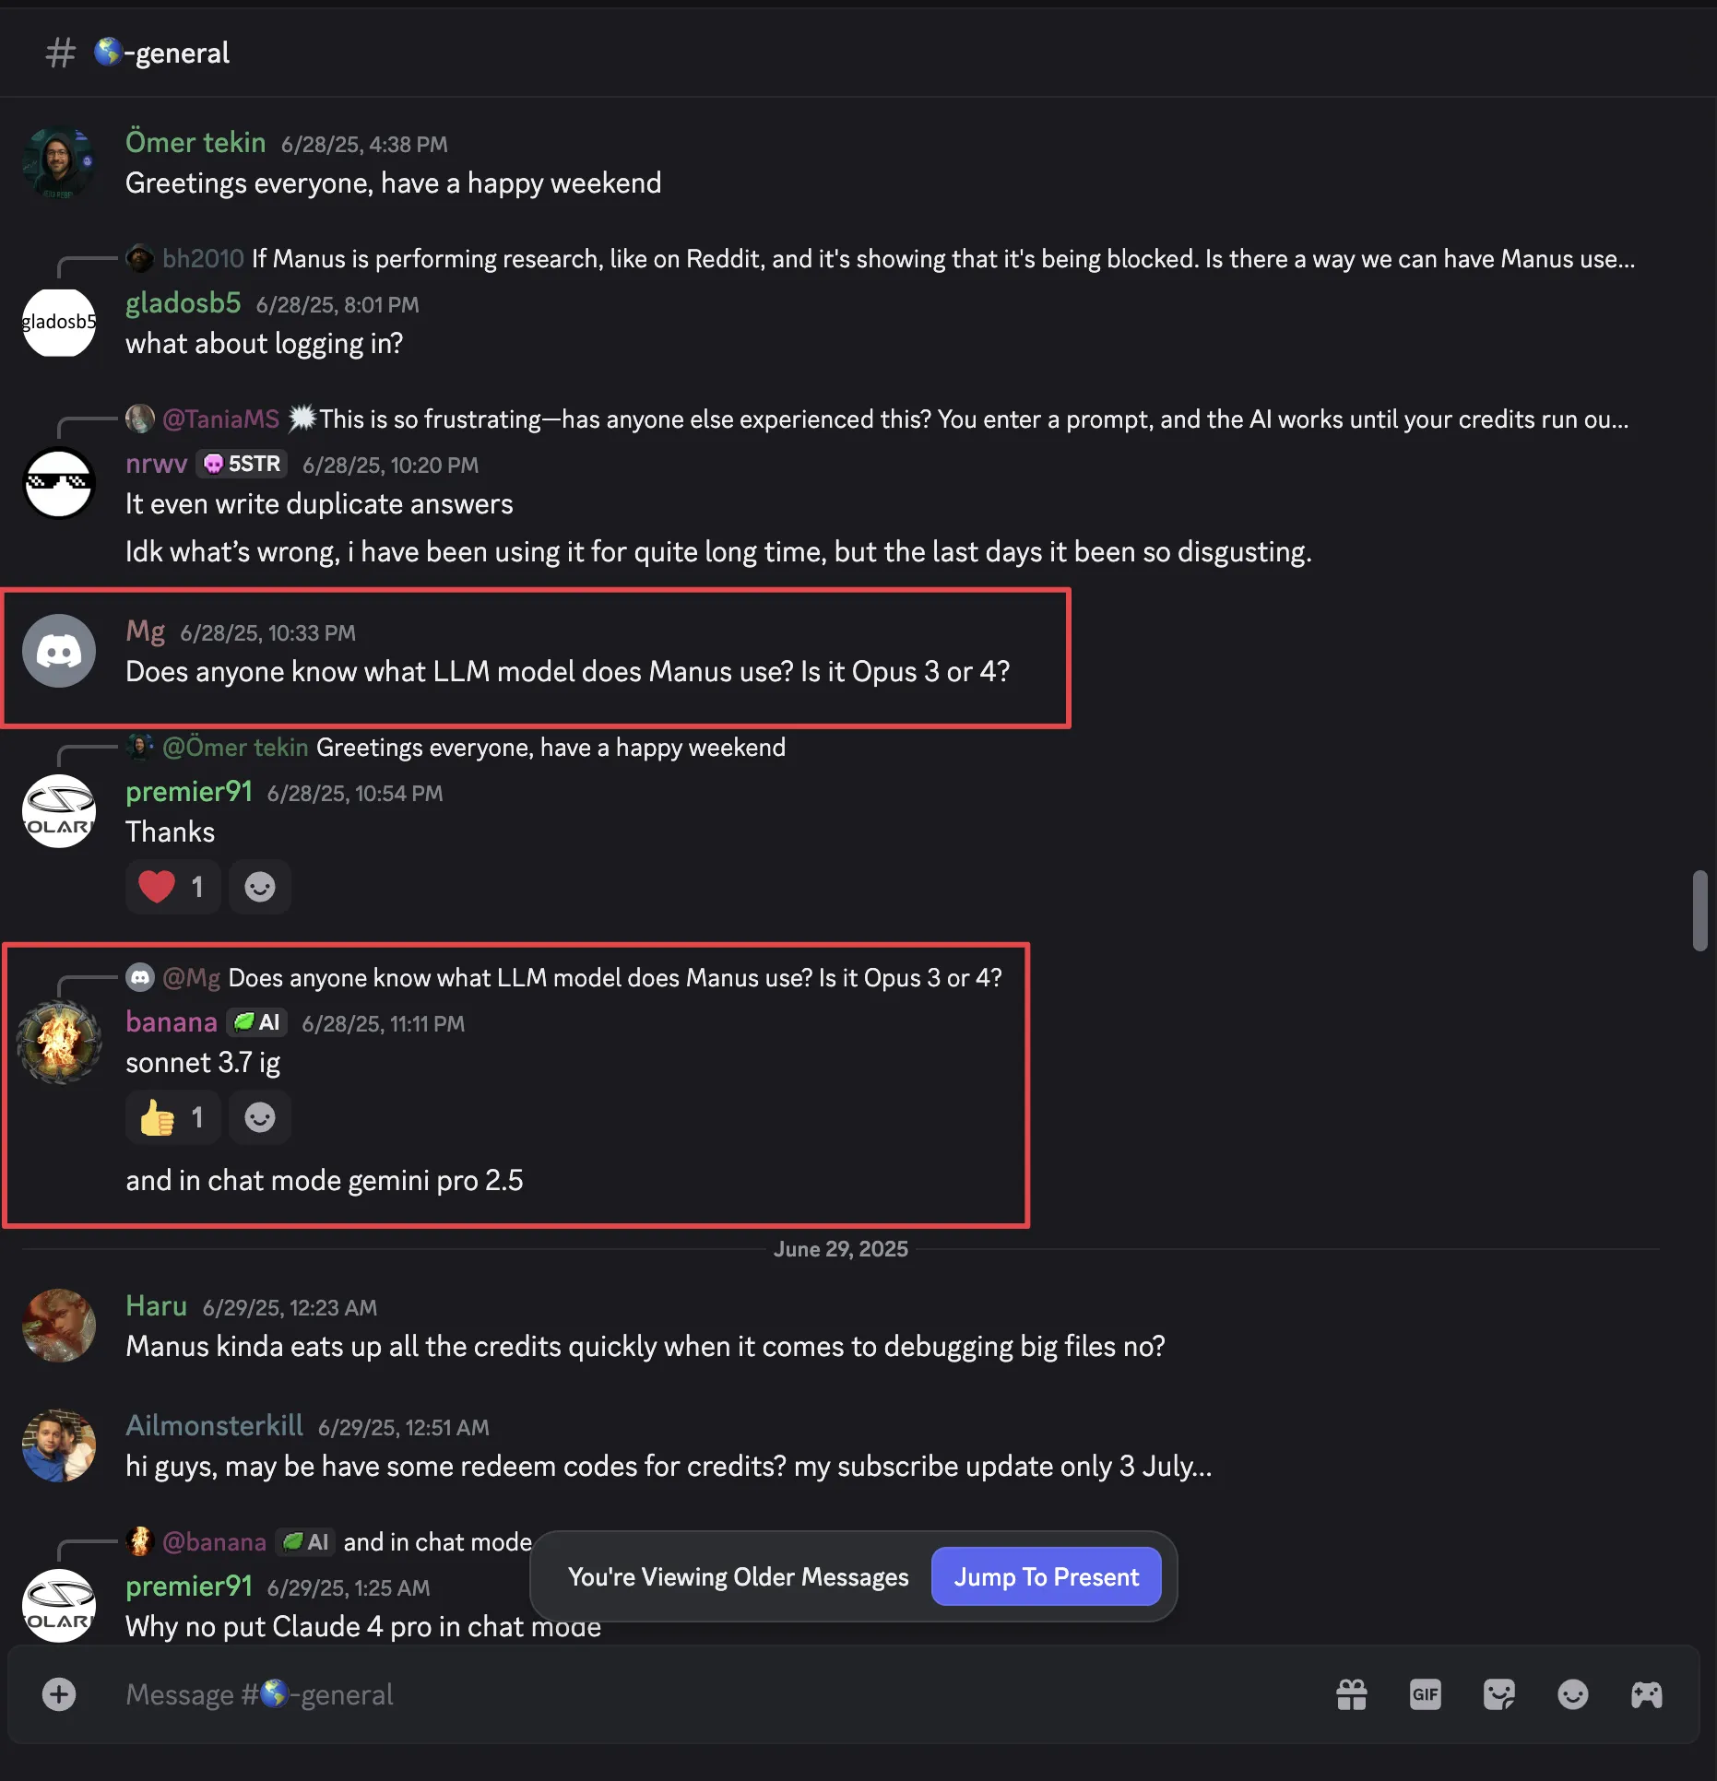This screenshot has width=1717, height=1781.
Task: Click the 5STR badge next to nrwv
Action: (241, 464)
